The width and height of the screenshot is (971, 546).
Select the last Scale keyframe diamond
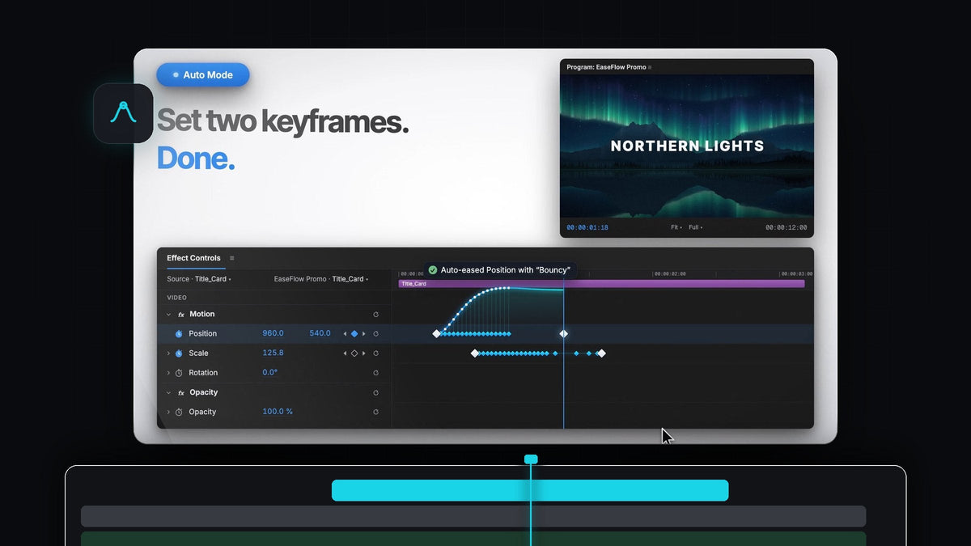(601, 353)
